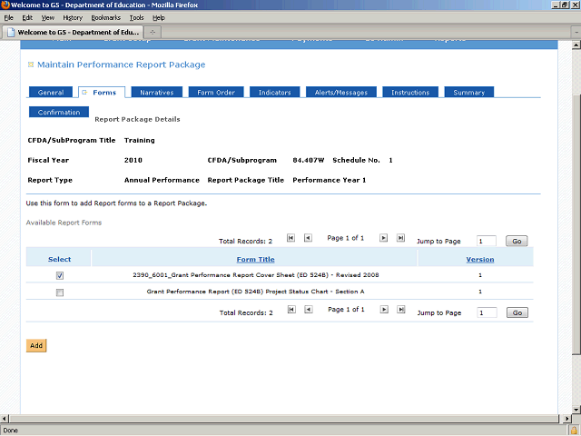
Task: Switch to the Narratives tab
Action: (157, 93)
